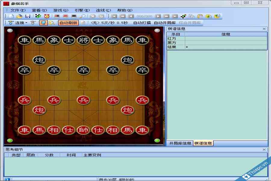Click the New file icon in toolbar
271x181 pixels.
point(11,17)
